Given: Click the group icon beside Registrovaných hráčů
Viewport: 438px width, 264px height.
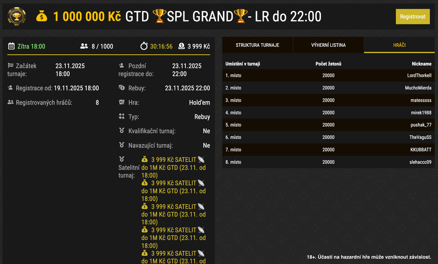Looking at the screenshot, I should [11, 102].
